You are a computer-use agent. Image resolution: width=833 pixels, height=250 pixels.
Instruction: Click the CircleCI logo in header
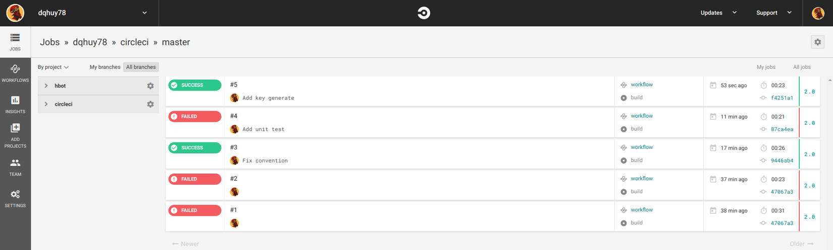click(x=424, y=13)
